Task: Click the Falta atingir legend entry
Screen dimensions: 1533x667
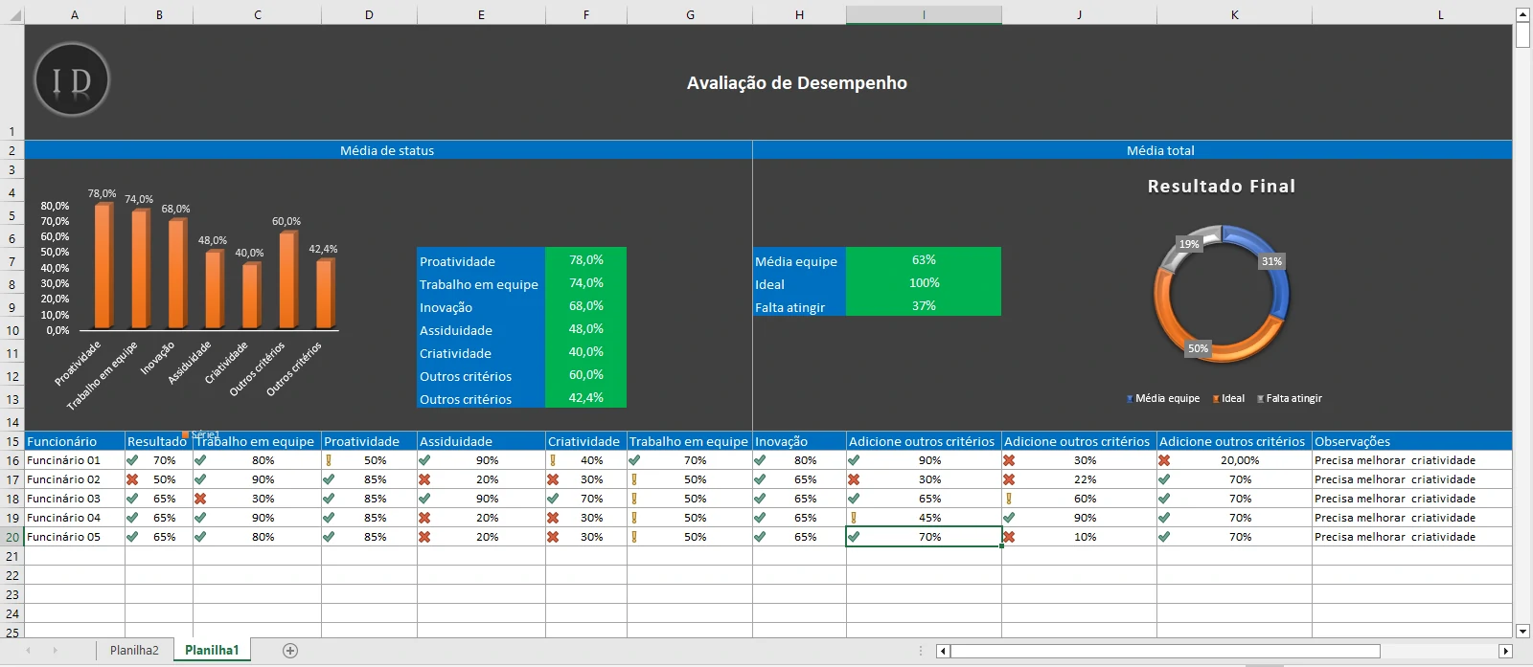Action: click(x=1290, y=399)
